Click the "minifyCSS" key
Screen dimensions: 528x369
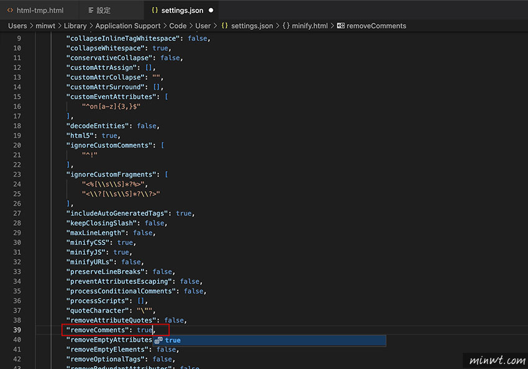tap(88, 242)
